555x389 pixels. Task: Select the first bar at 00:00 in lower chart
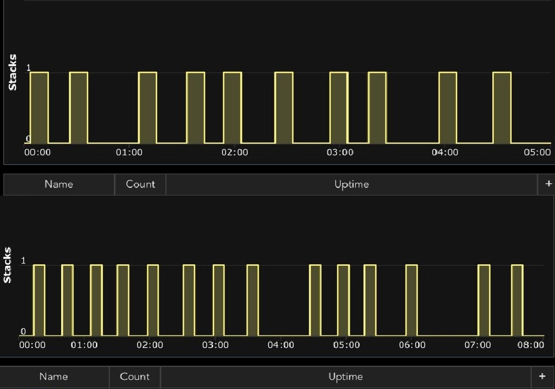39,300
